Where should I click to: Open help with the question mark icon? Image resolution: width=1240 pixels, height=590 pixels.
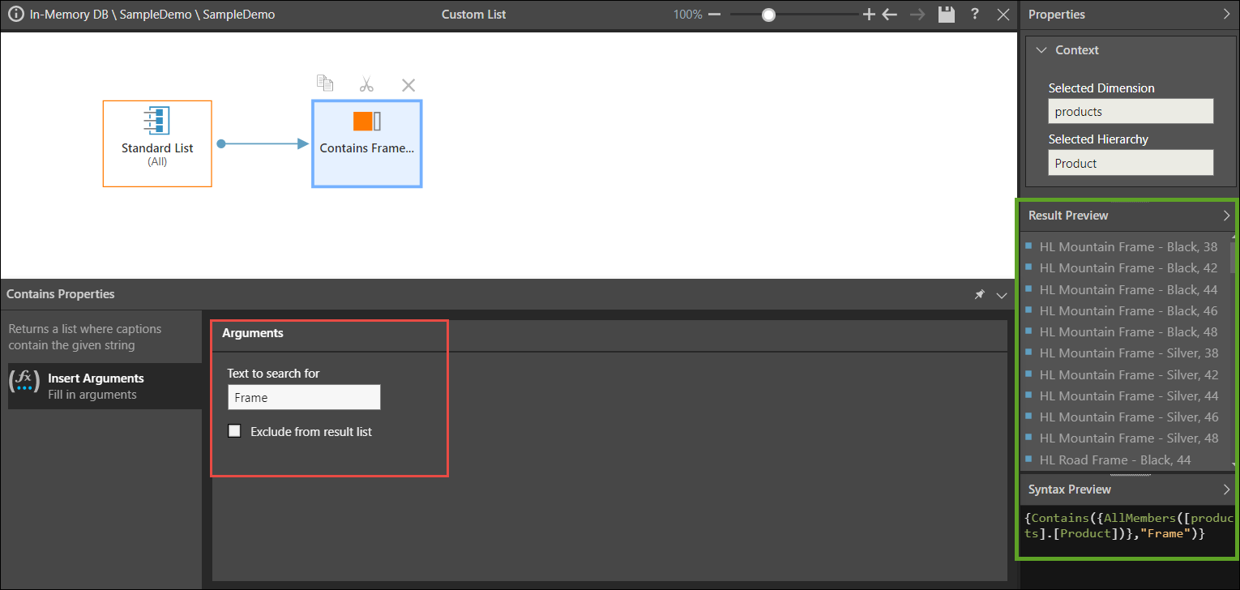click(x=976, y=15)
